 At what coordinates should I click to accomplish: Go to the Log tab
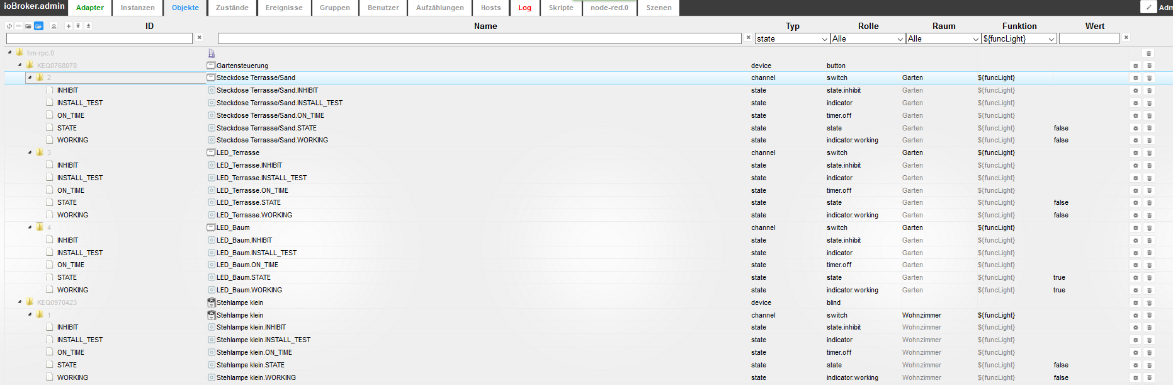(525, 8)
